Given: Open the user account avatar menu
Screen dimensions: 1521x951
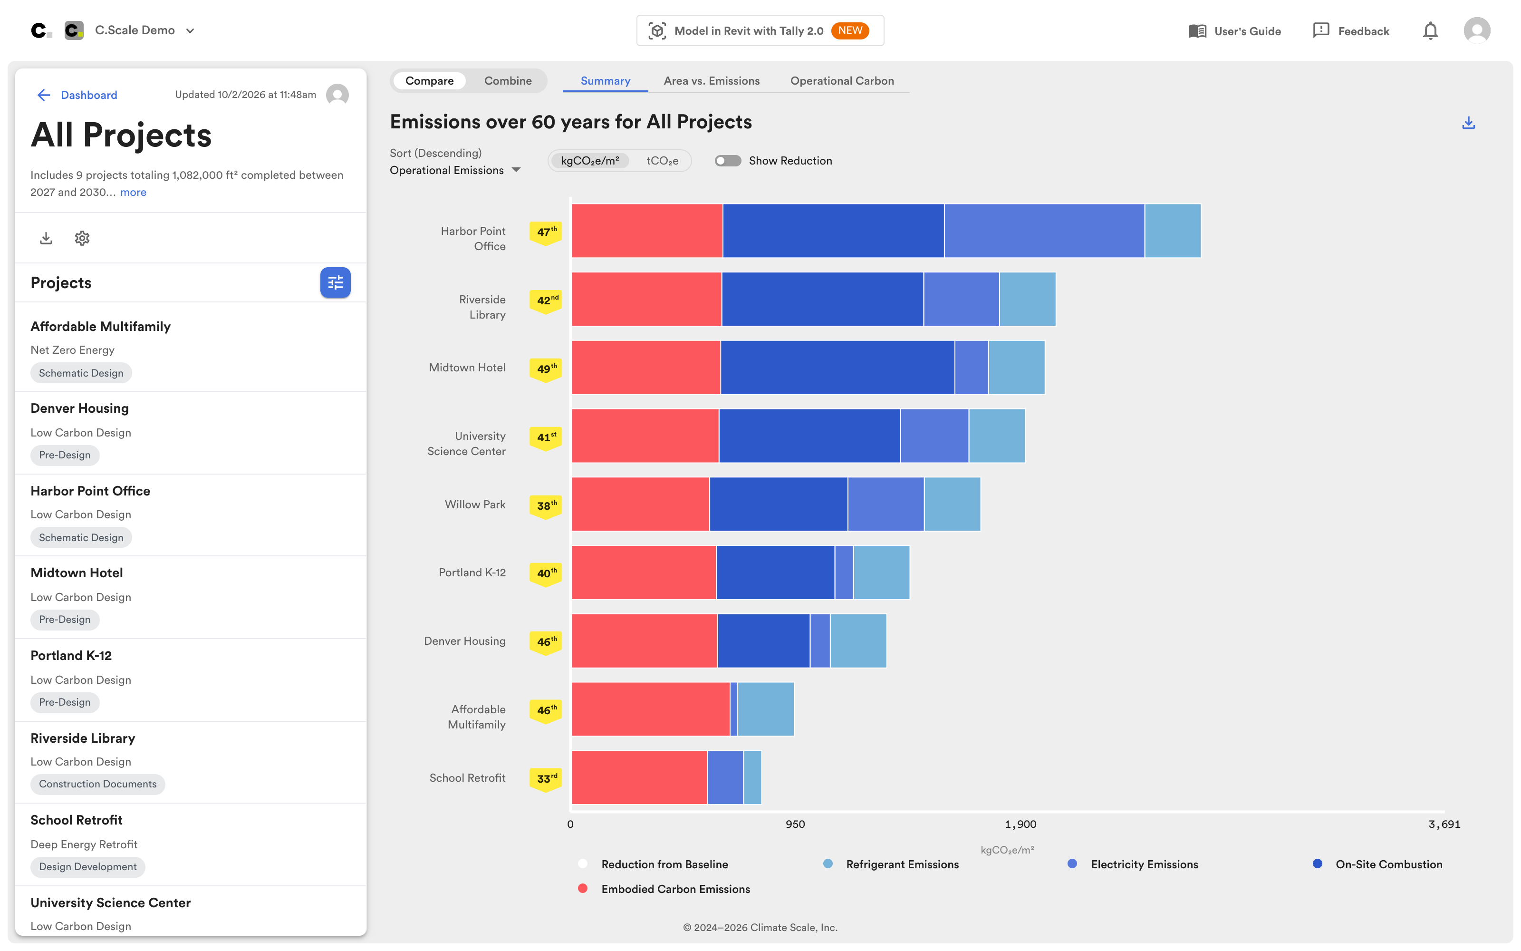Looking at the screenshot, I should tap(1477, 30).
